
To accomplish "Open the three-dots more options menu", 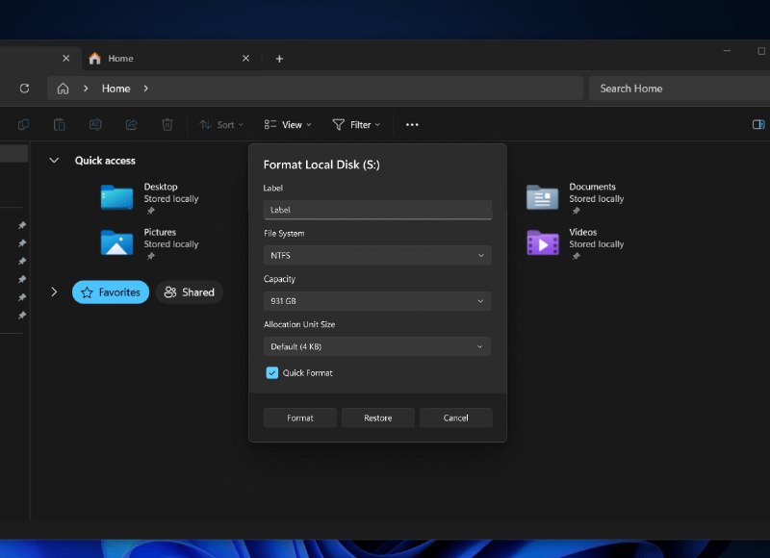I will [x=412, y=125].
